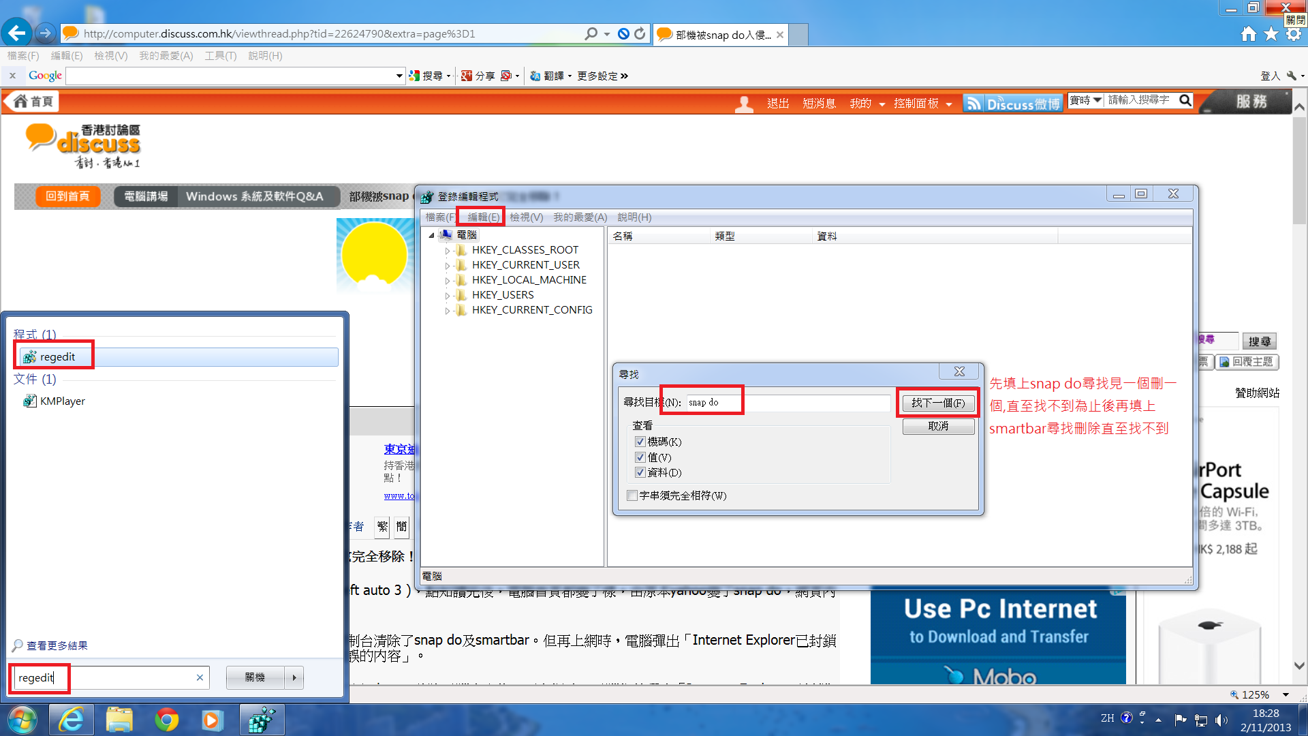Click the page vertical scrollbar thumb
The height and width of the screenshot is (736, 1308).
[x=1300, y=170]
